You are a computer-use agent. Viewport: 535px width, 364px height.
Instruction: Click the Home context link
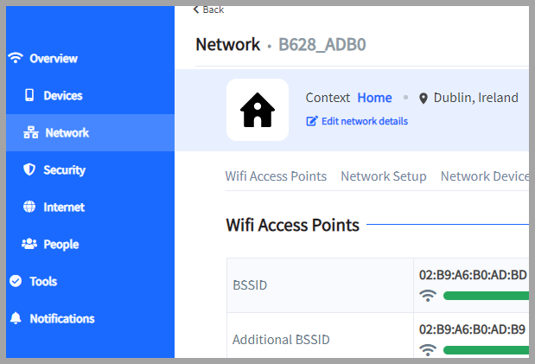pyautogui.click(x=374, y=98)
